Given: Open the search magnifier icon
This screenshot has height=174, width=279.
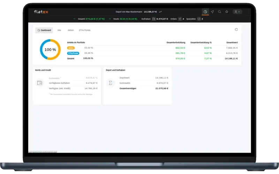Looking at the screenshot, I should click(x=219, y=12).
